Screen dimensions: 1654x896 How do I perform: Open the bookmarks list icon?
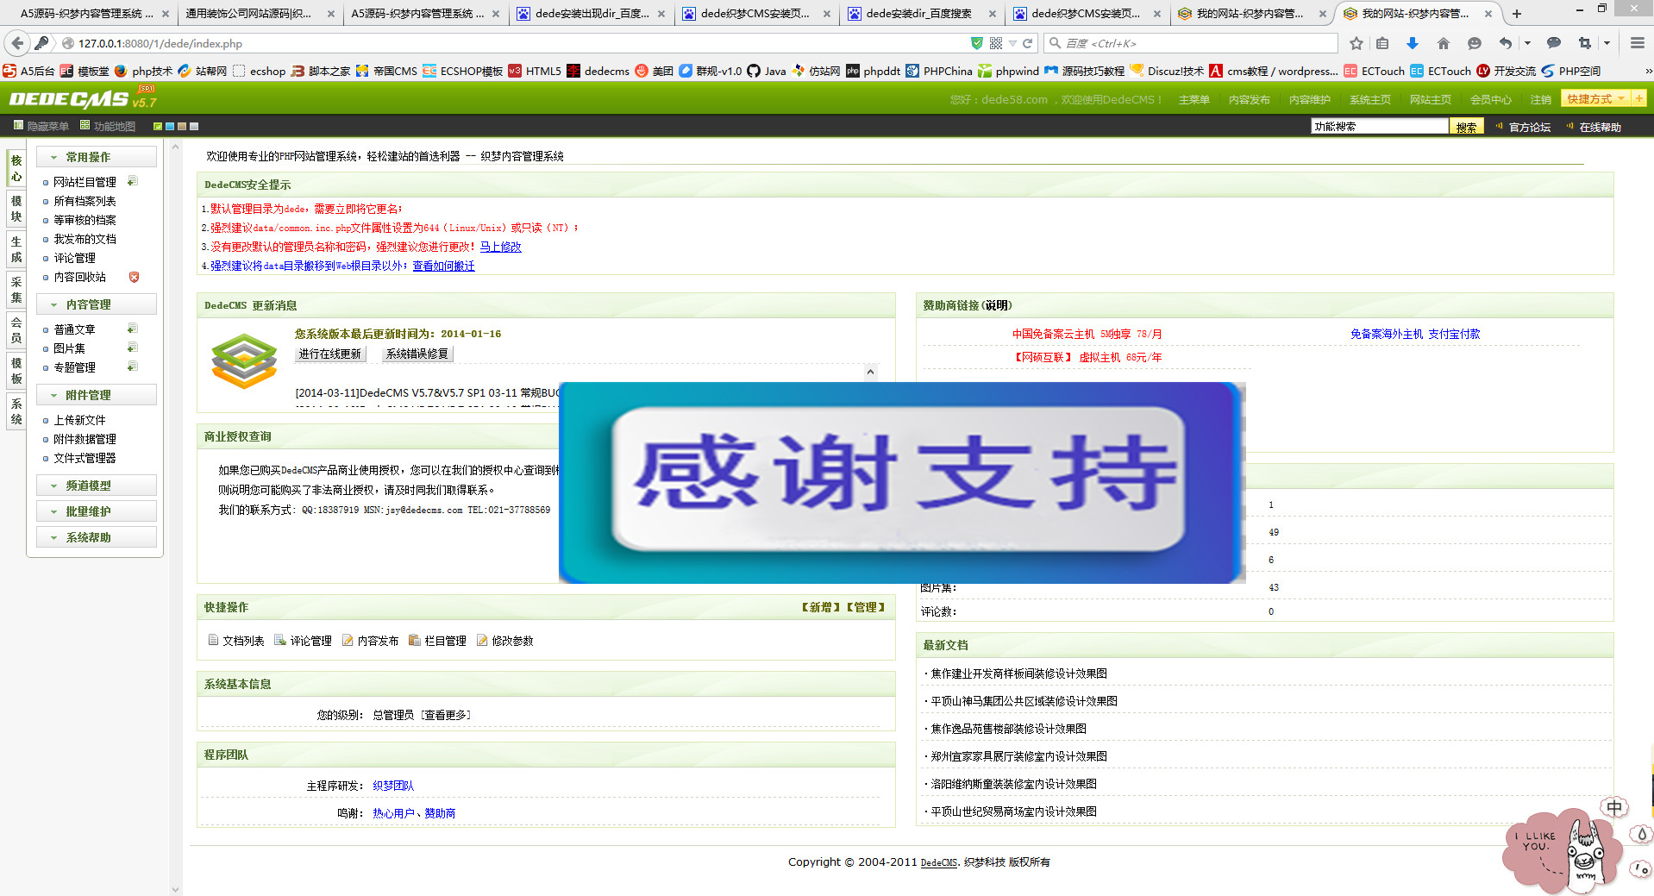point(1382,43)
